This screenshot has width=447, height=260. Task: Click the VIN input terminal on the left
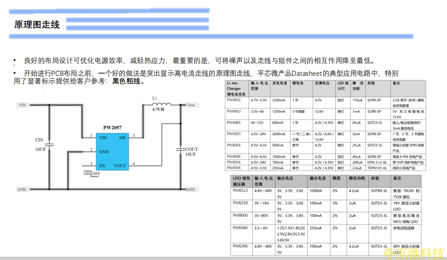[x=22, y=105]
